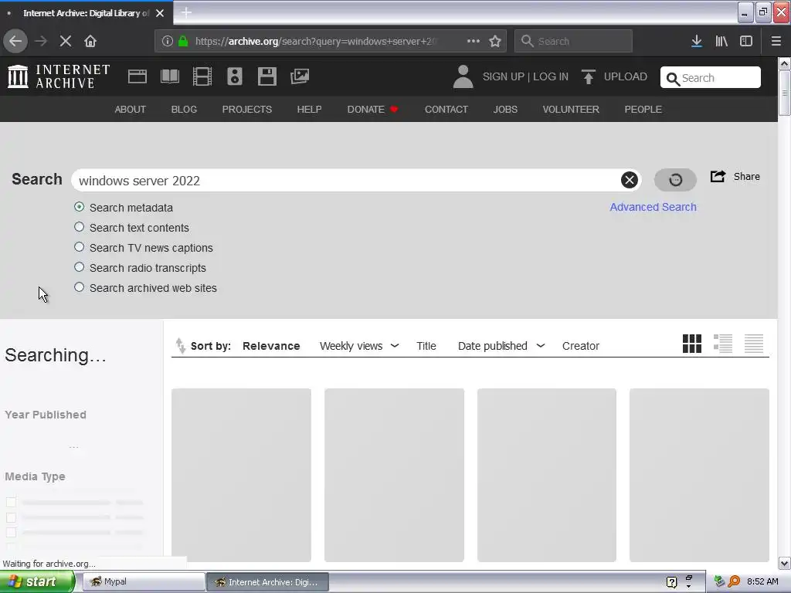Viewport: 791px width, 593px height.
Task: Click taskbar help question icon
Action: (x=671, y=582)
